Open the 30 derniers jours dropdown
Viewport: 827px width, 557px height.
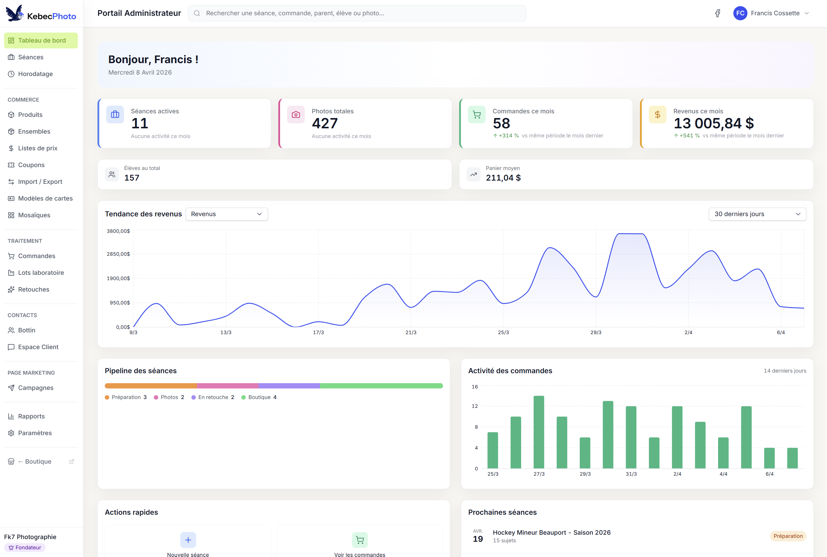(x=757, y=214)
